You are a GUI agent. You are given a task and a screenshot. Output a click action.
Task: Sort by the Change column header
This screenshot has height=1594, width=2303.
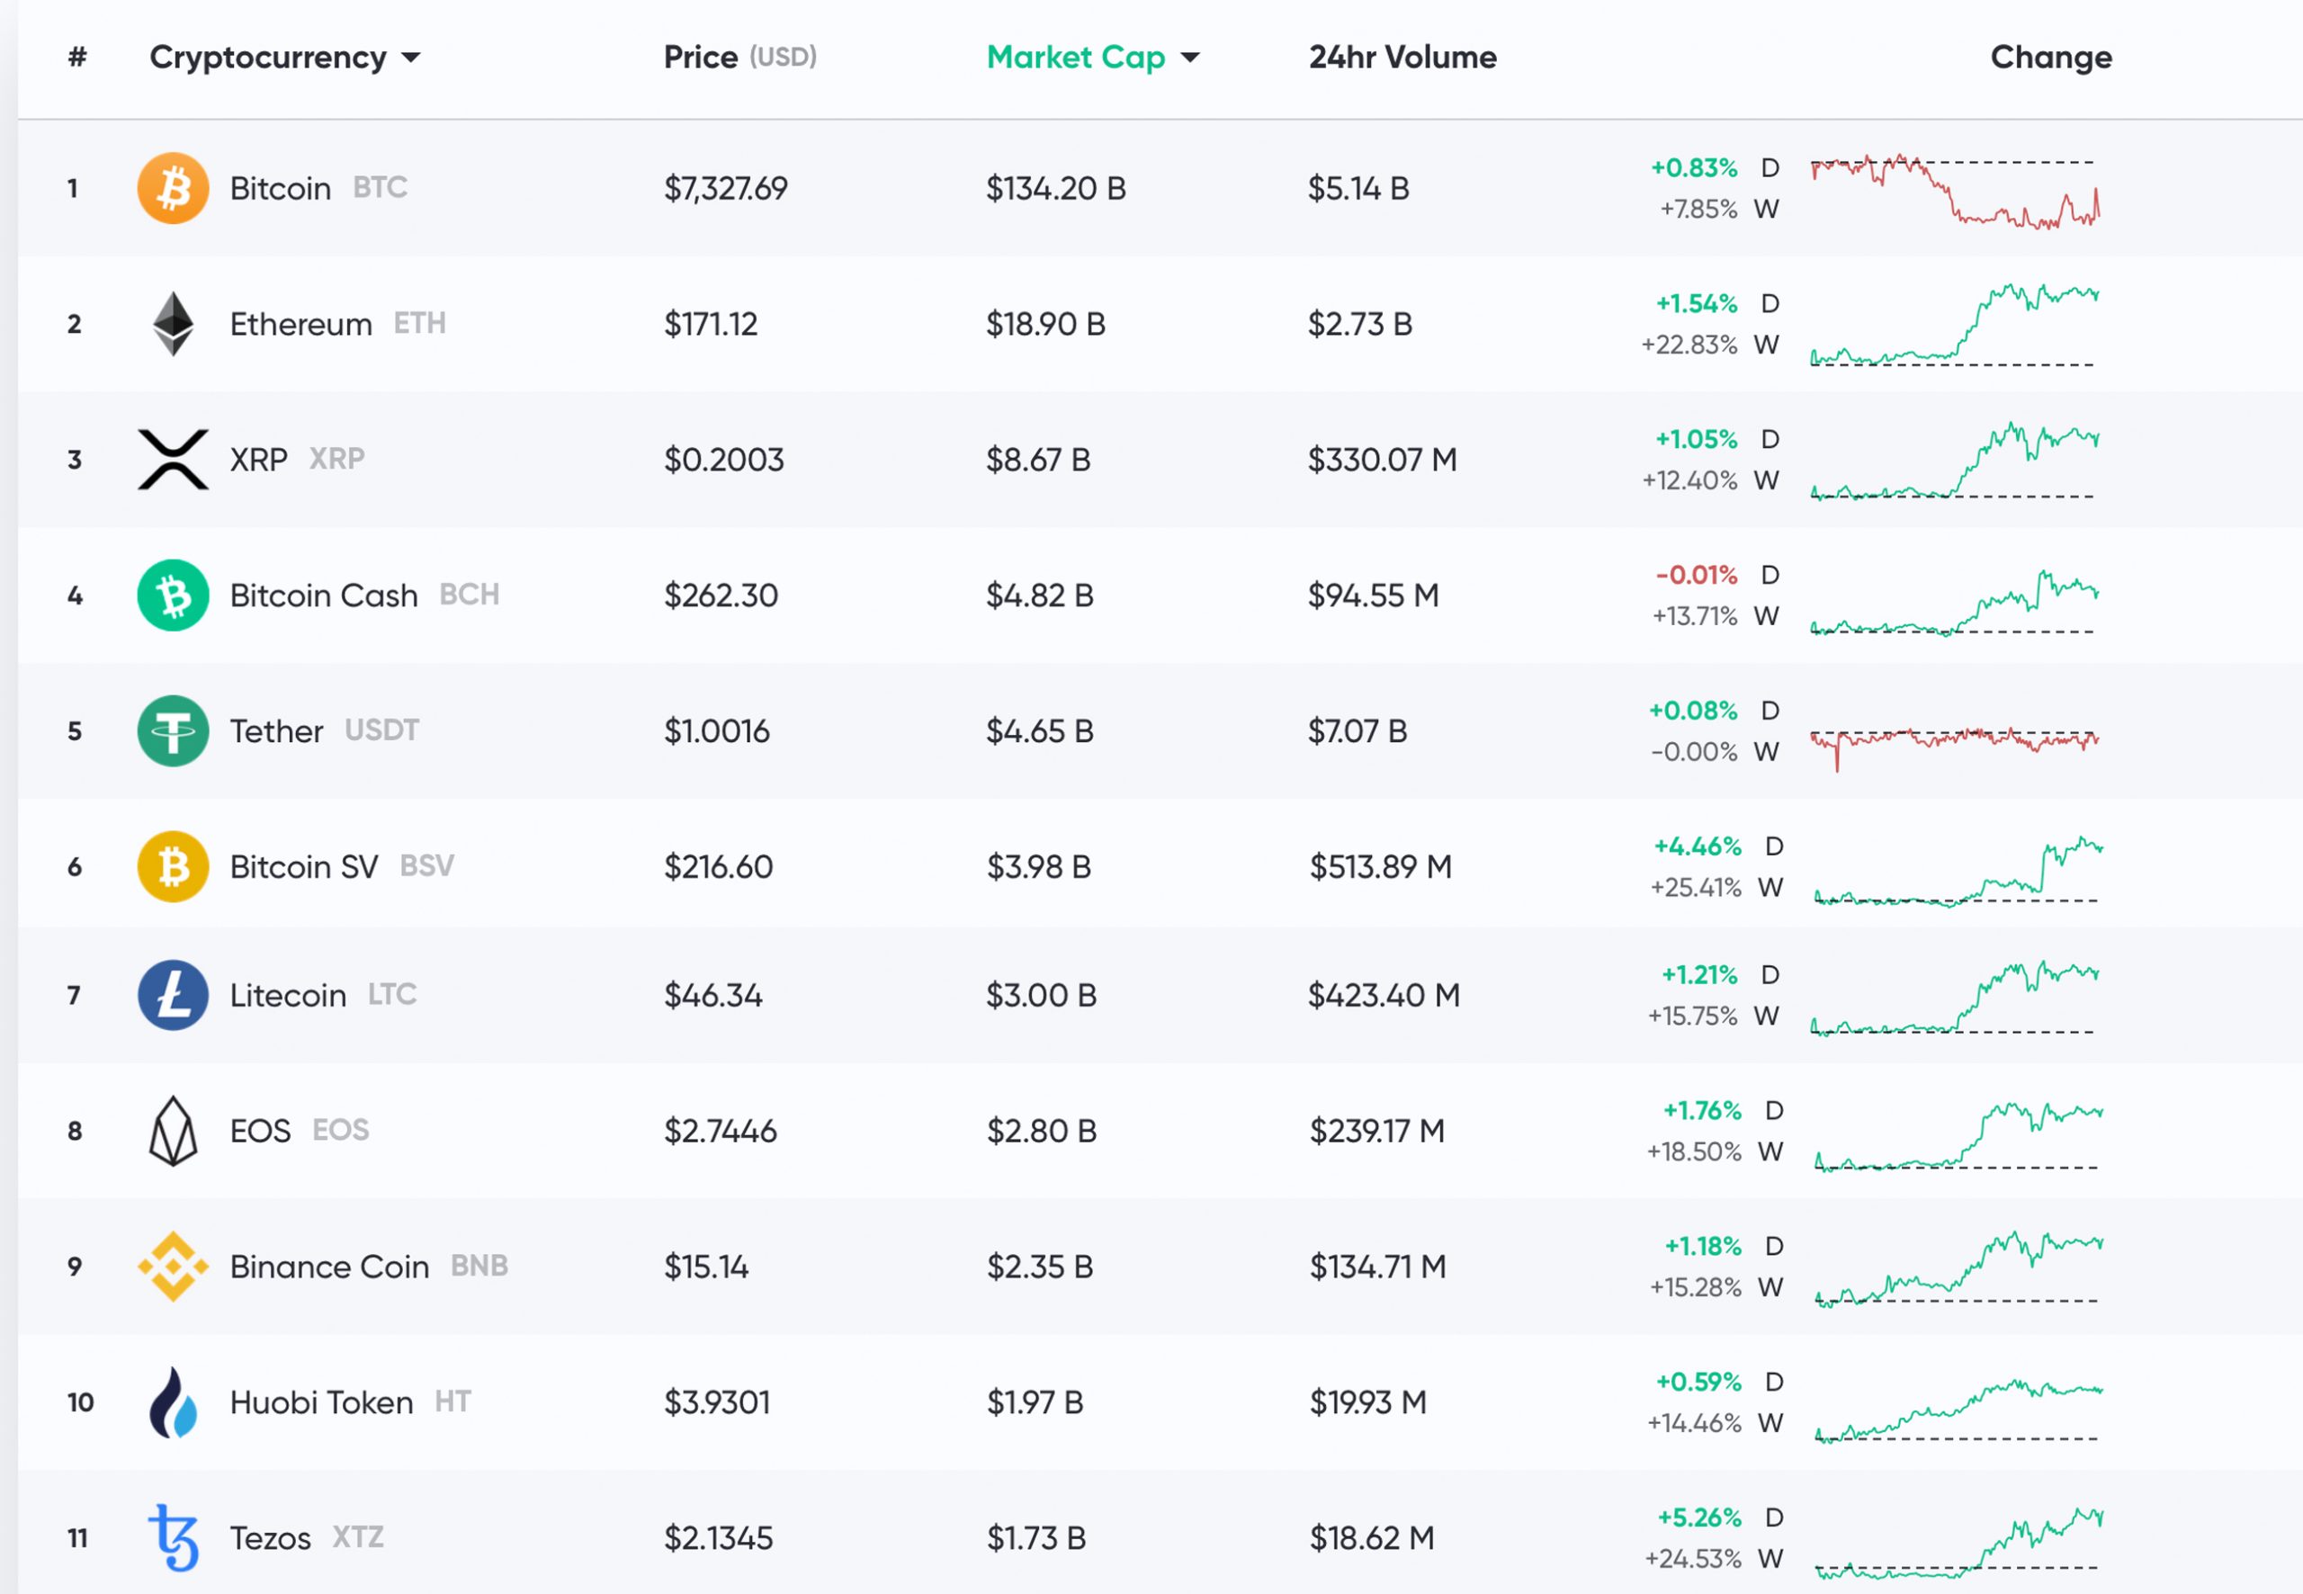(2051, 57)
